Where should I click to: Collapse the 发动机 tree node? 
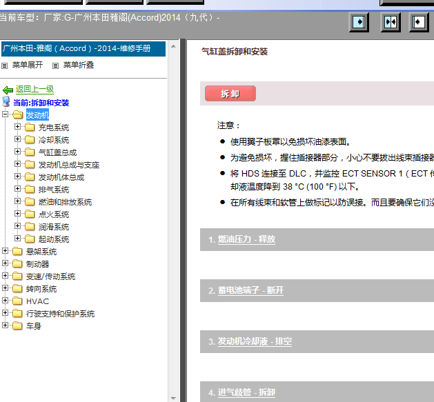(5, 114)
